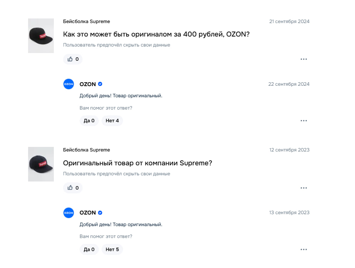Click the OZON avatar on the 2024 answer

click(x=68, y=84)
